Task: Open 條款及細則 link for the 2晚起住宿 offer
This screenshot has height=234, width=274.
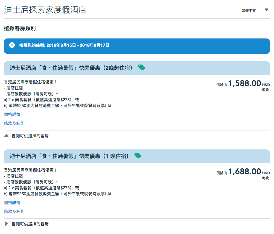Action: [x=14, y=123]
